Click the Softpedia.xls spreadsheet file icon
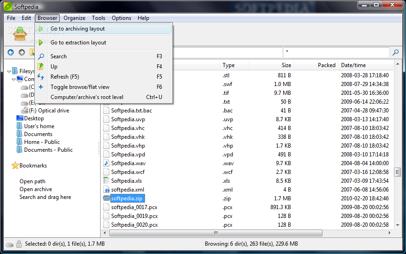Viewport: 406px width, 254px height. point(107,180)
